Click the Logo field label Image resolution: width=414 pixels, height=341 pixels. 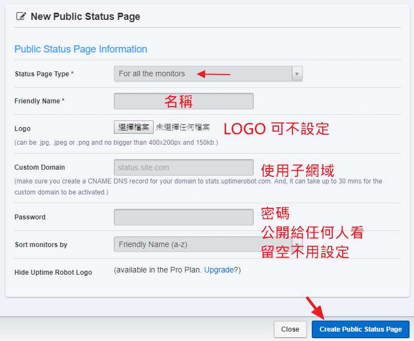[23, 129]
